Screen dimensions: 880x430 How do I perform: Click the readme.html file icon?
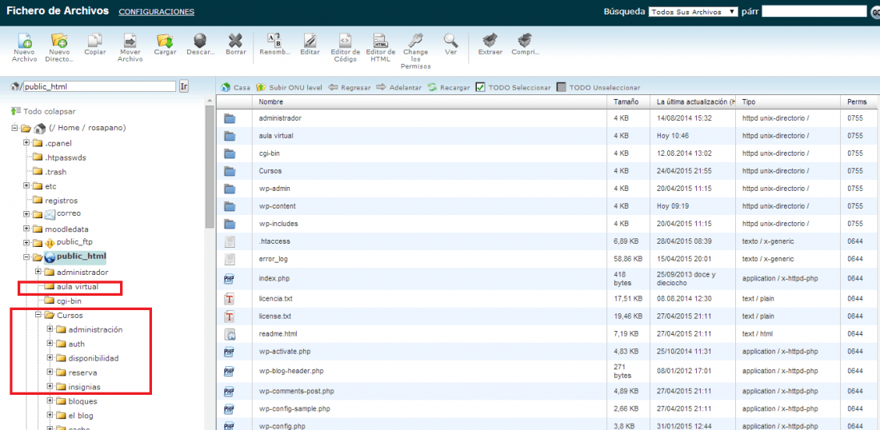pos(229,334)
